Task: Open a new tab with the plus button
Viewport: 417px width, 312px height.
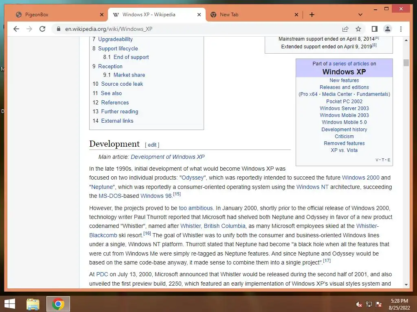Action: pos(312,15)
